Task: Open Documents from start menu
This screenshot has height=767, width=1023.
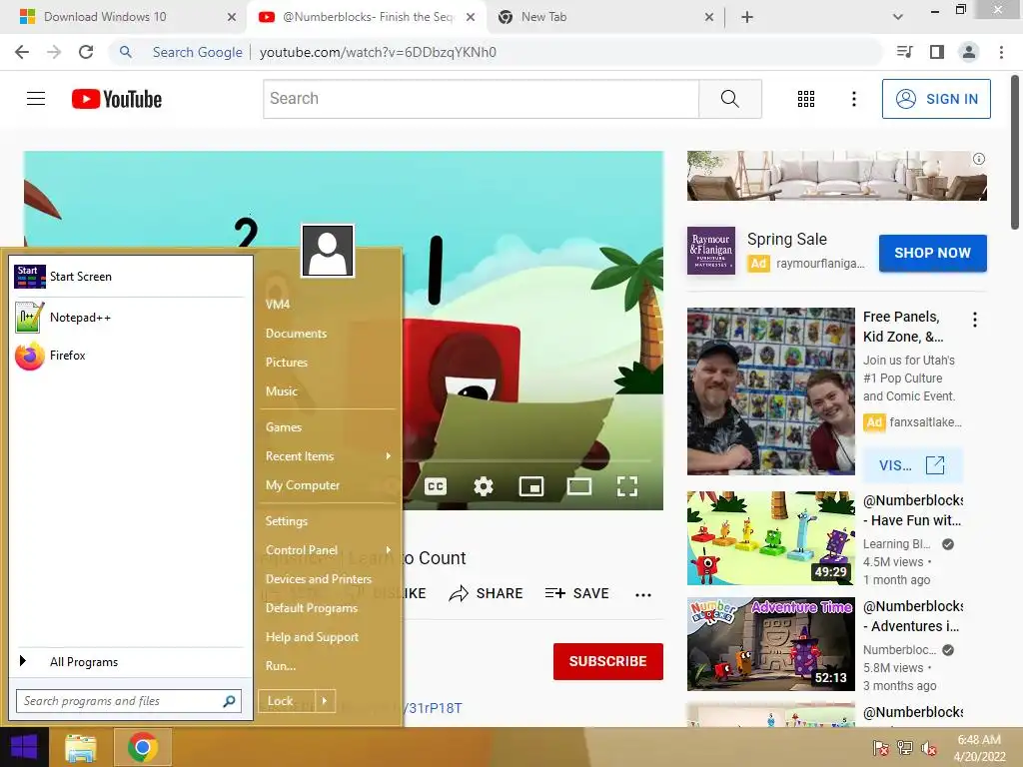Action: pos(296,334)
